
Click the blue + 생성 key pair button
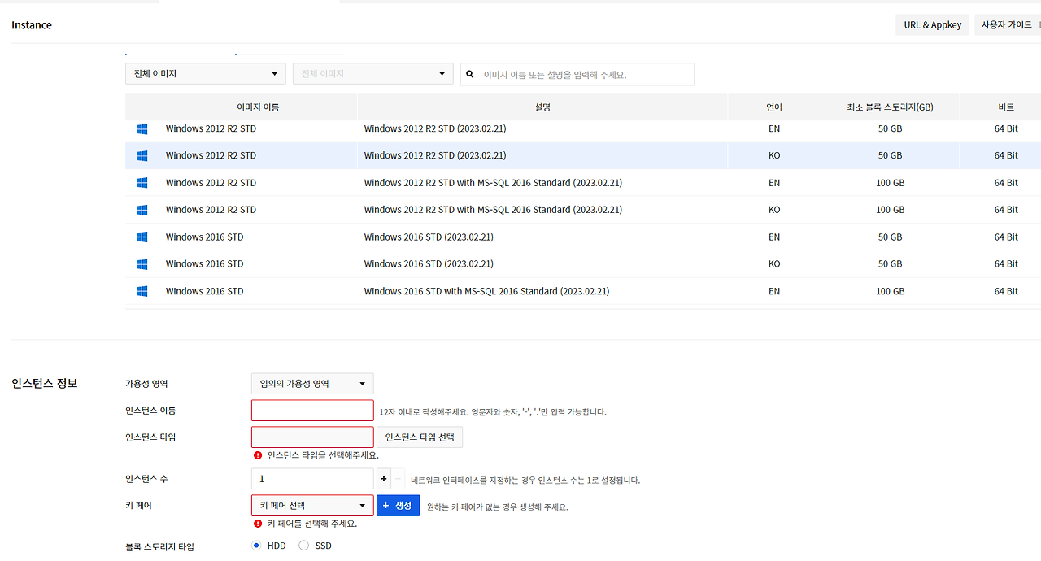click(x=398, y=506)
